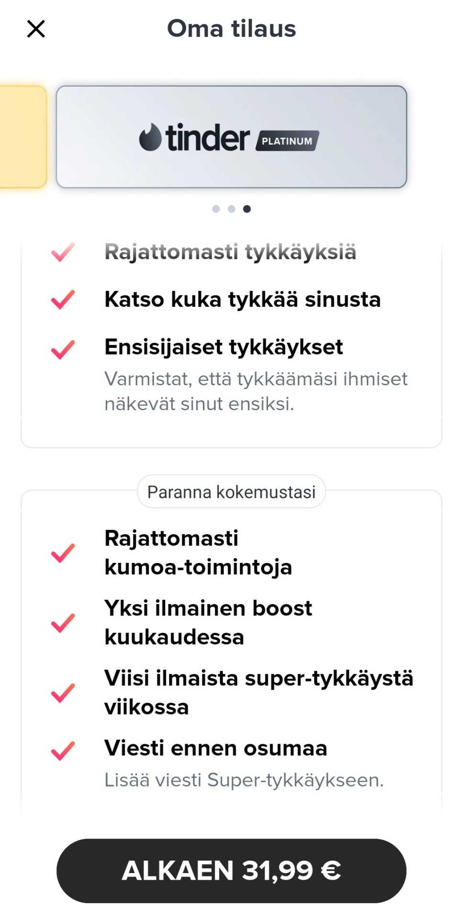Tap the PLATINUM badge
The height and width of the screenshot is (919, 463).
coord(287,141)
